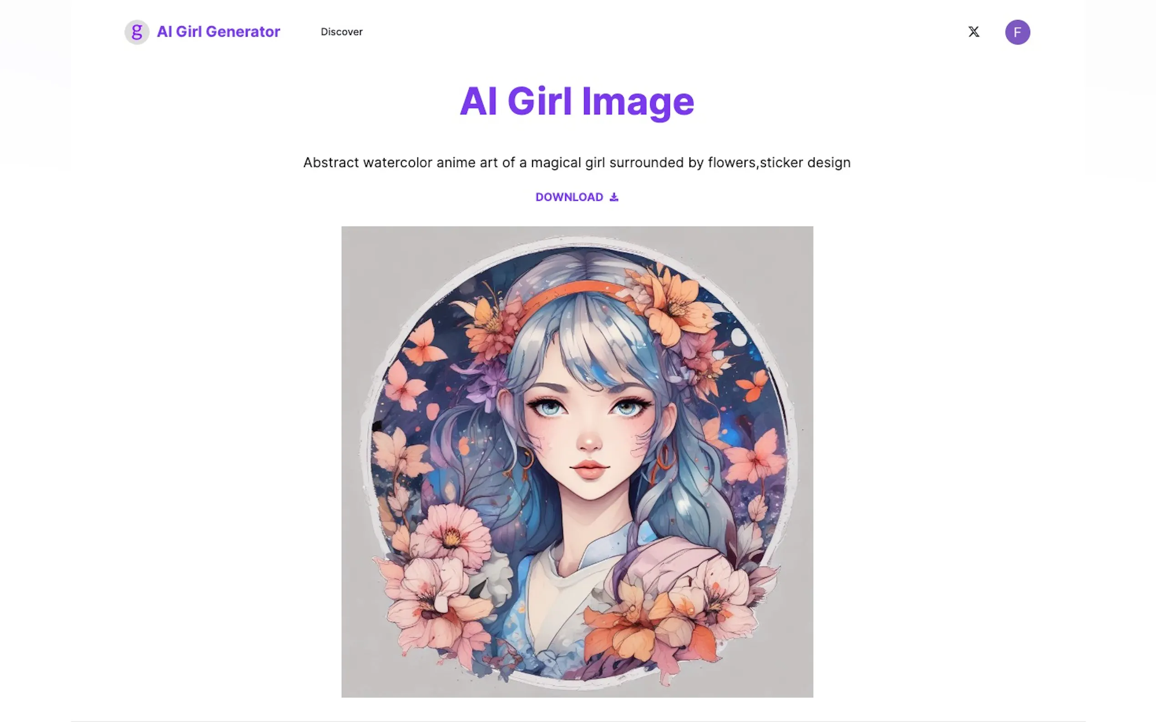The image size is (1156, 722).
Task: Click the download arrow icon beside DOWNLOAD
Action: pyautogui.click(x=613, y=197)
